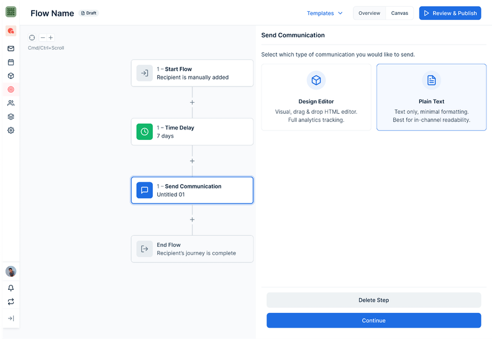492x339 pixels.
Task: Switch to the Overview tab
Action: [370, 13]
